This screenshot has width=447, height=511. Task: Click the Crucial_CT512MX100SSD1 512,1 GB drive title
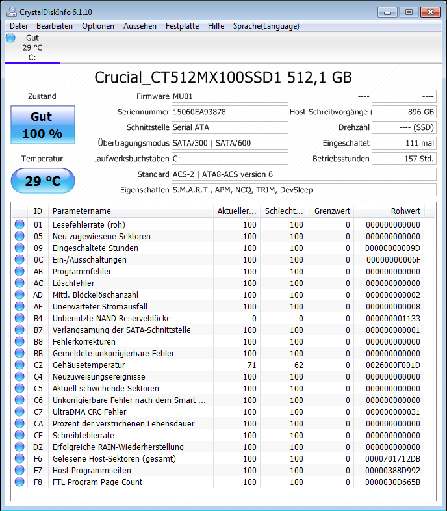pos(223,77)
